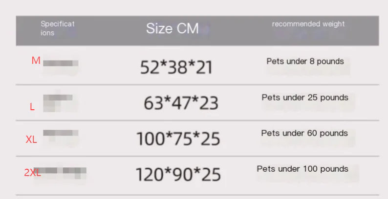Click the Pets under 60 pounds text
Image resolution: width=388 pixels, height=199 pixels.
tap(304, 133)
